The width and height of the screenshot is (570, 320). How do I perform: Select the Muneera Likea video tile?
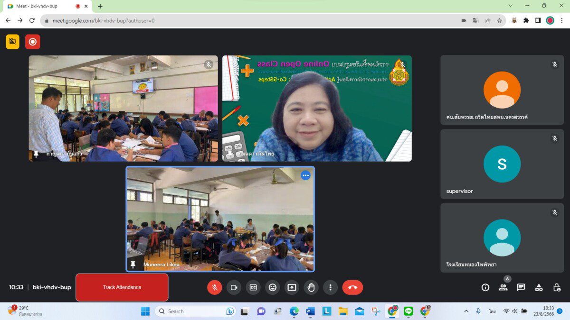tap(220, 219)
